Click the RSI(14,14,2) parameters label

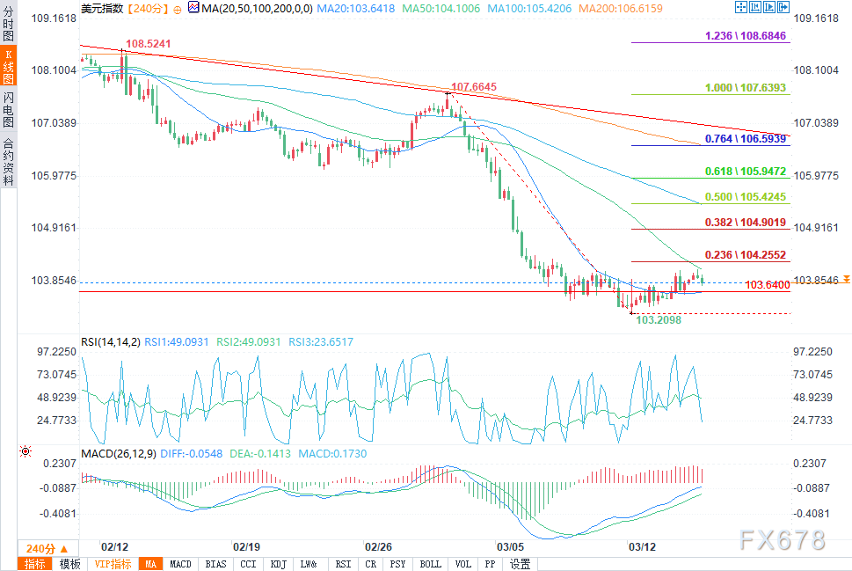tap(111, 341)
